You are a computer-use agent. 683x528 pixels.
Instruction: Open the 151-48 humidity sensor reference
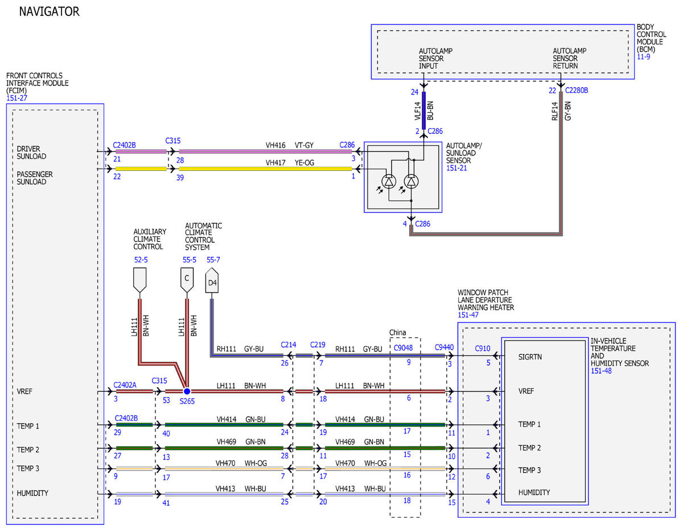coord(601,371)
